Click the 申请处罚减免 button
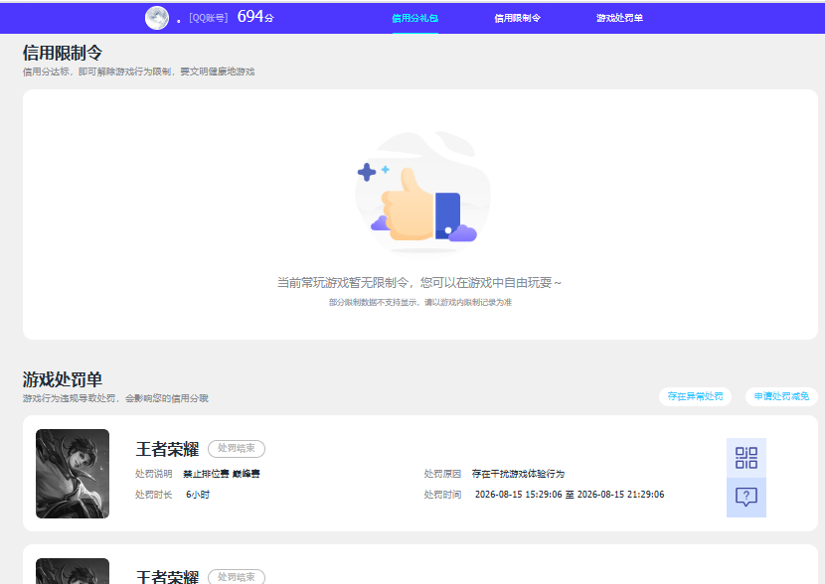The height and width of the screenshot is (584, 825). pos(781,396)
